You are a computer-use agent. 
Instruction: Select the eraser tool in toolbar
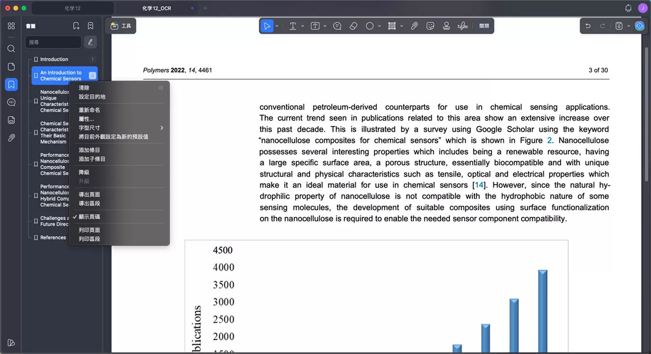click(353, 26)
